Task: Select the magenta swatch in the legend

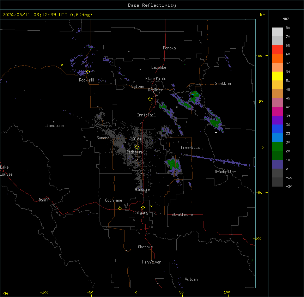Action: 277,111
